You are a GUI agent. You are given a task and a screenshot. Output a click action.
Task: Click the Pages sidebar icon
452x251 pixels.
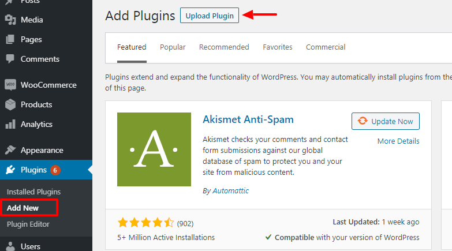[x=10, y=39]
